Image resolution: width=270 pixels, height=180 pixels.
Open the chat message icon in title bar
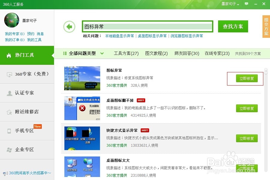[246, 4]
